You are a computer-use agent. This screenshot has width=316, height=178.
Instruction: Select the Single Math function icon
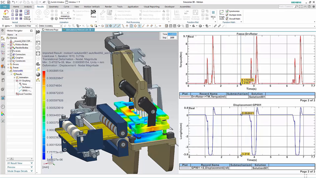(x=222, y=15)
